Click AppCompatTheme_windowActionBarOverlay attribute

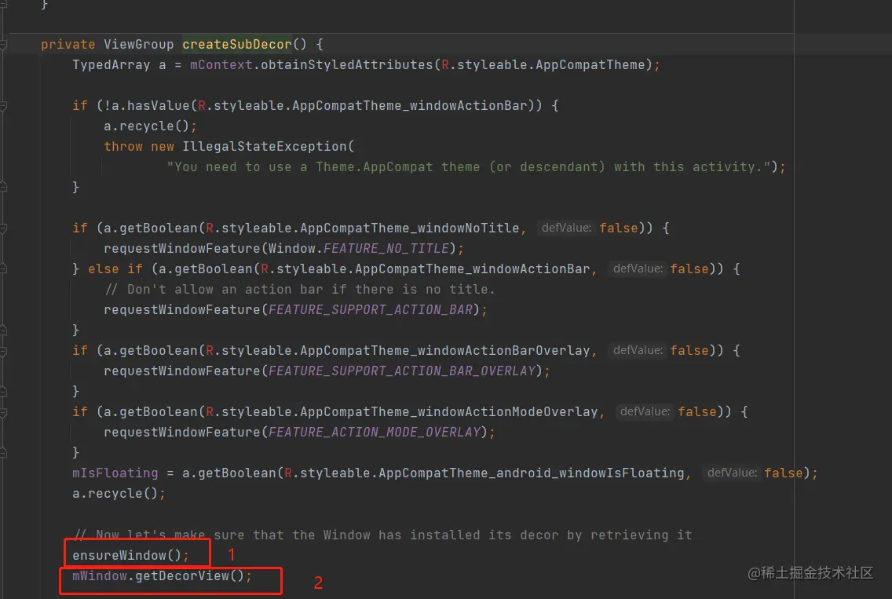coord(445,351)
